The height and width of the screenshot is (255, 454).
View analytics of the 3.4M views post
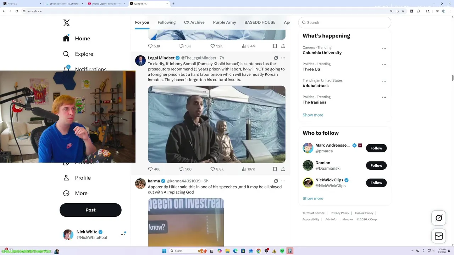tap(248, 46)
